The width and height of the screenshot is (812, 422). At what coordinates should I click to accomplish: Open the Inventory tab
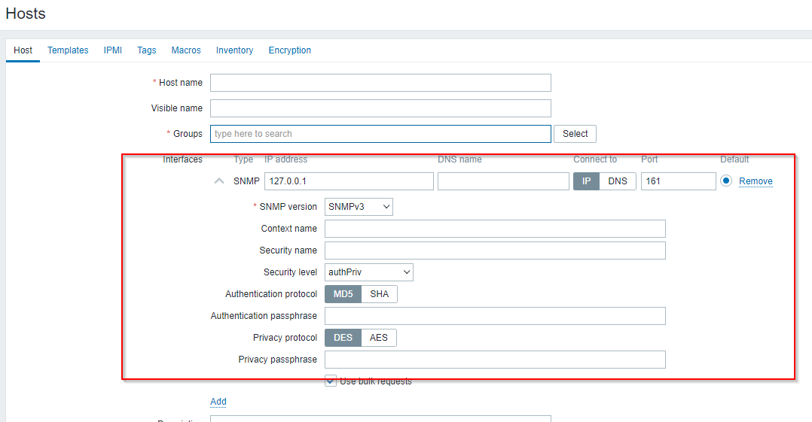234,50
